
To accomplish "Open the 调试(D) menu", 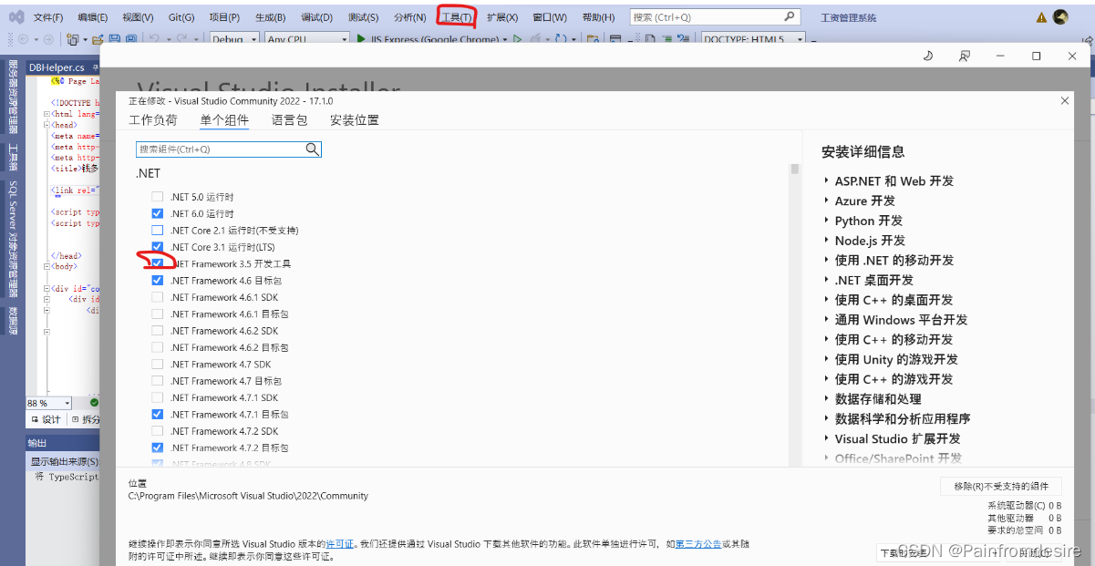I will [x=317, y=17].
